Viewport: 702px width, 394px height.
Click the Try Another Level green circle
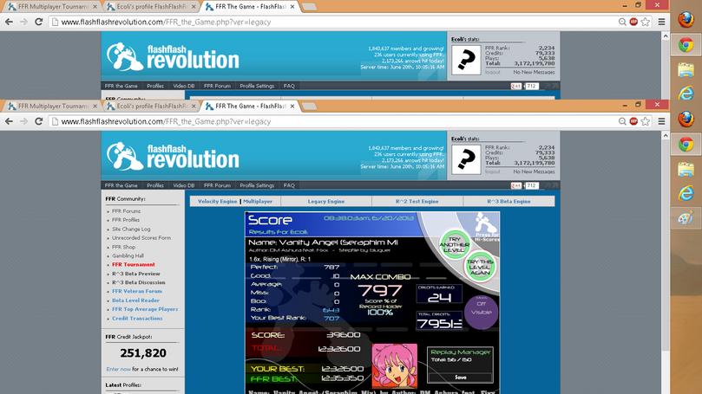pyautogui.click(x=455, y=244)
